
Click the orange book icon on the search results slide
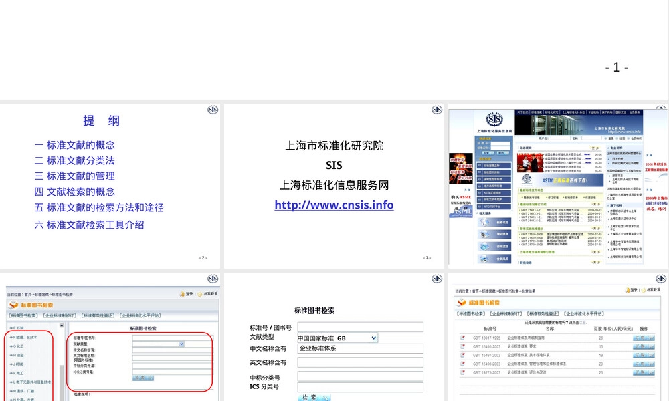pos(461,303)
